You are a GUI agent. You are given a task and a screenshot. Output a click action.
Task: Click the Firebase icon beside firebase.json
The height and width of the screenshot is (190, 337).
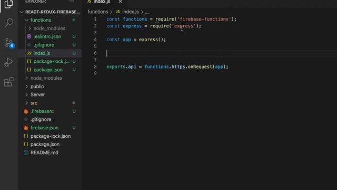(26, 128)
